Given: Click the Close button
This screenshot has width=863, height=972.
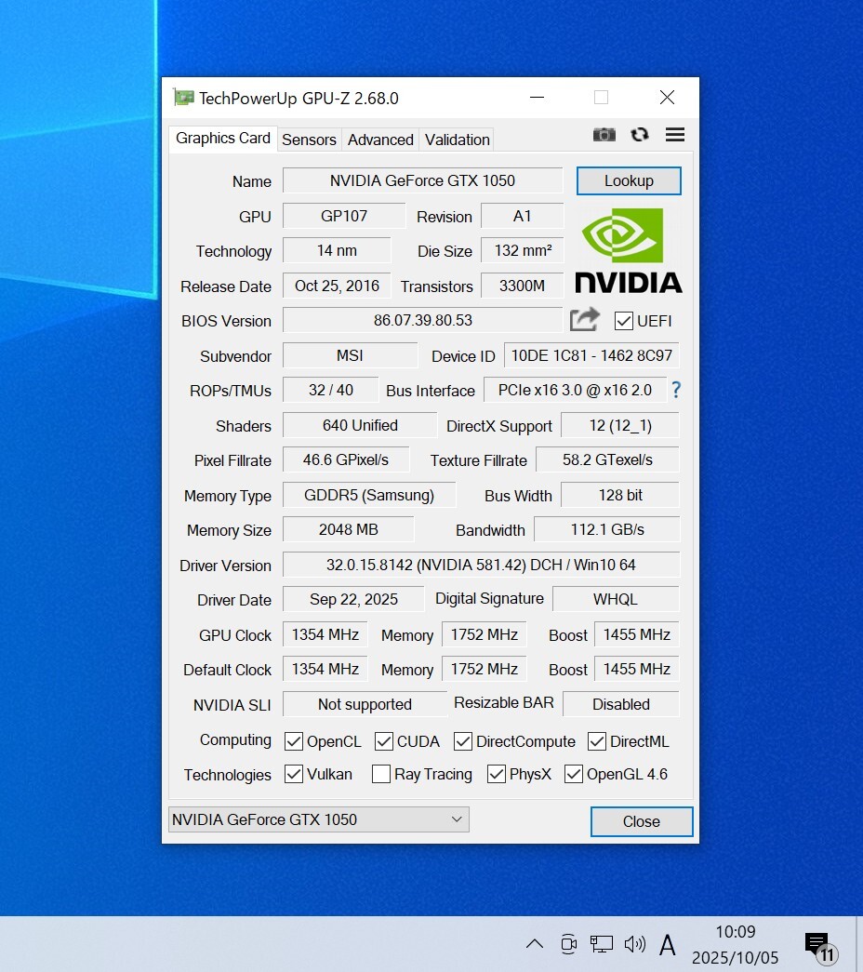Looking at the screenshot, I should click(x=642, y=821).
